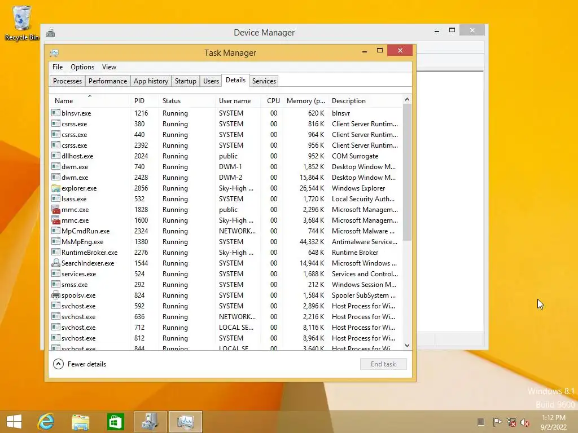Open the File menu

(58, 67)
